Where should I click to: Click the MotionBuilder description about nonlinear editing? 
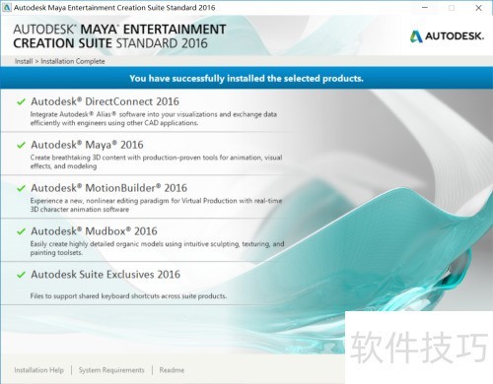click(156, 205)
